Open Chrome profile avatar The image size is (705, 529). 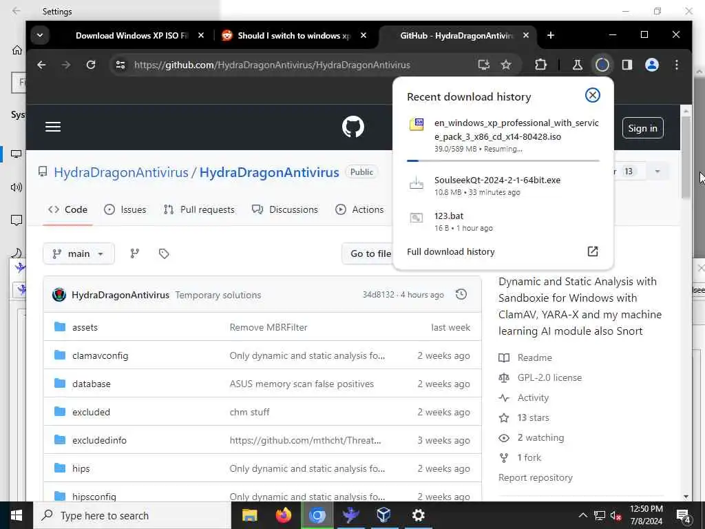[x=651, y=65]
